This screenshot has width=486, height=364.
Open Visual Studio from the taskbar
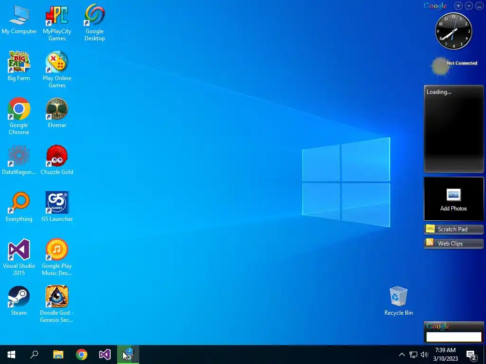tap(105, 355)
